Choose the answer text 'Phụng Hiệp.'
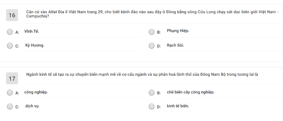This screenshot has height=121, width=283. (x=178, y=31)
